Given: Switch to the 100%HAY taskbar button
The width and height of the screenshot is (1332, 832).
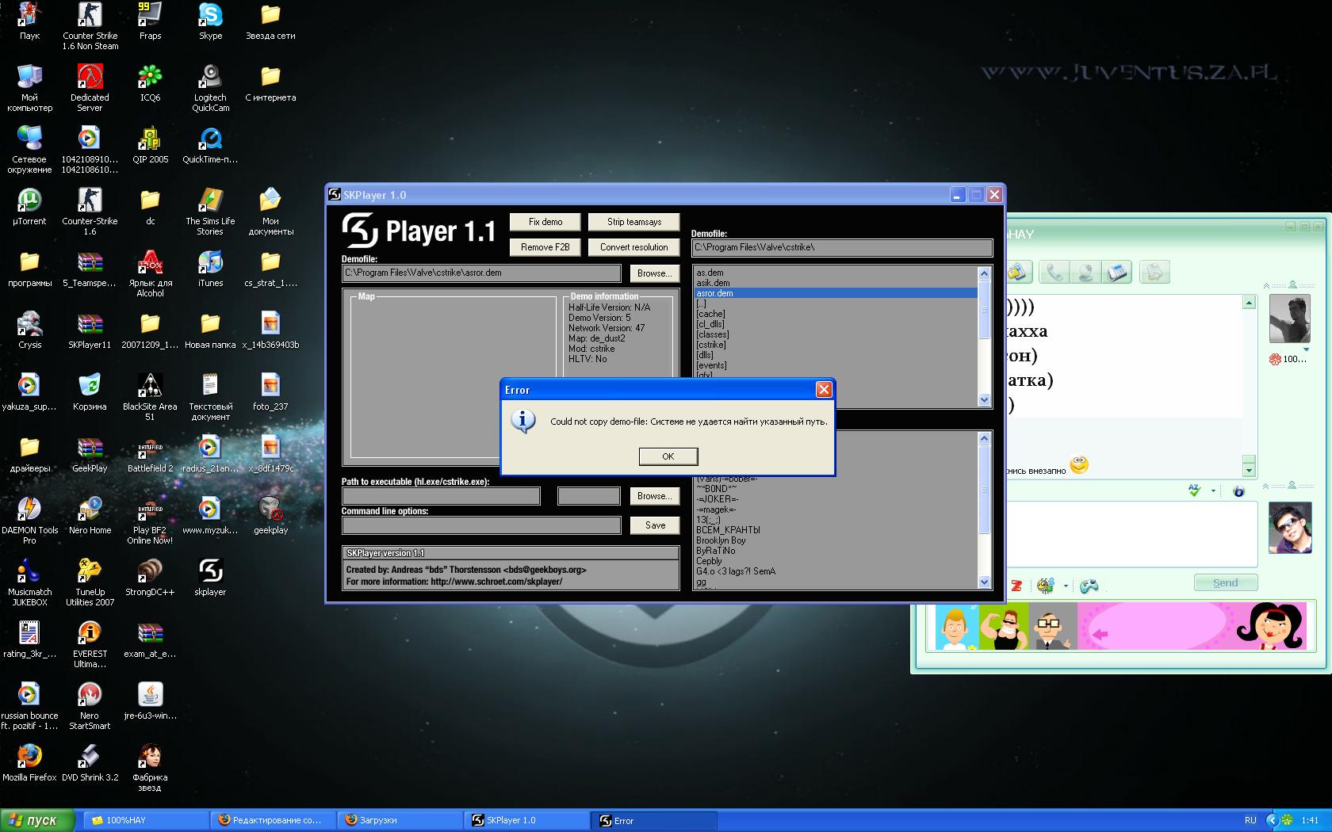Looking at the screenshot, I should click(147, 820).
